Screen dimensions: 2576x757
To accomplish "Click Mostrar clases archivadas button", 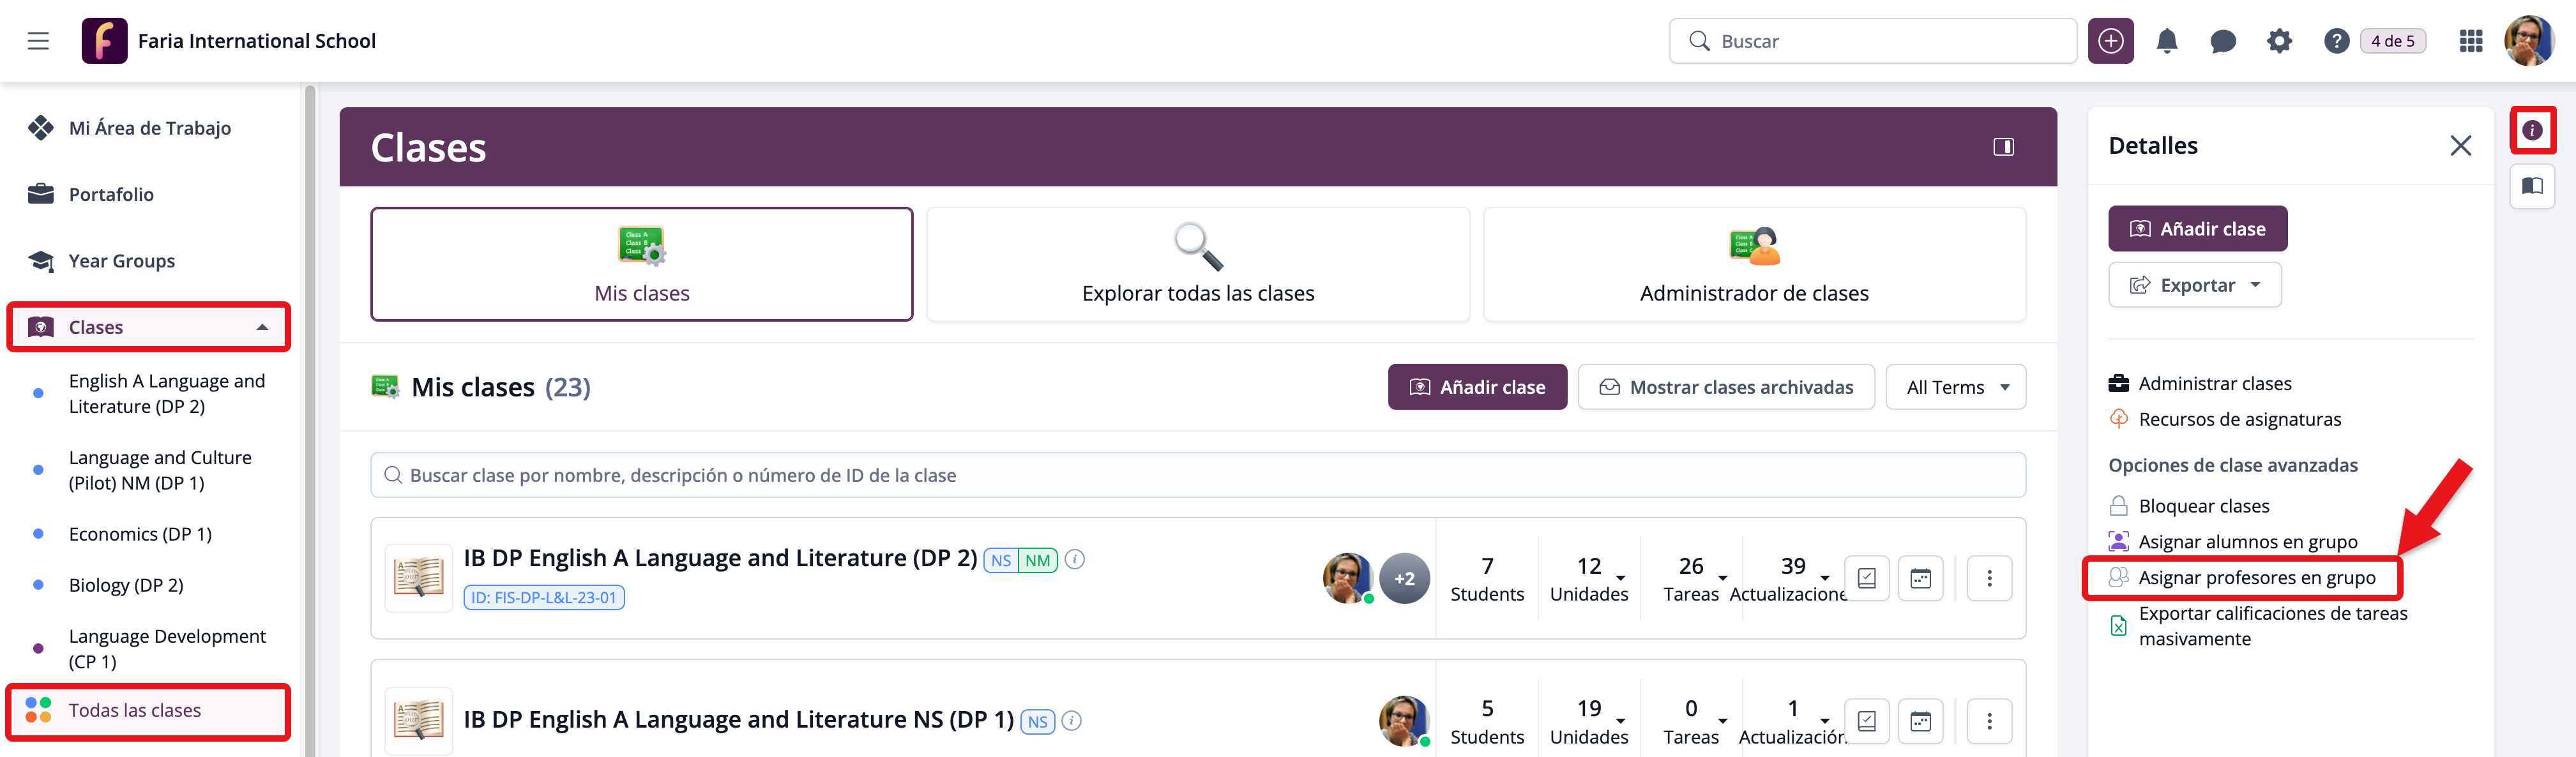I will [1725, 387].
